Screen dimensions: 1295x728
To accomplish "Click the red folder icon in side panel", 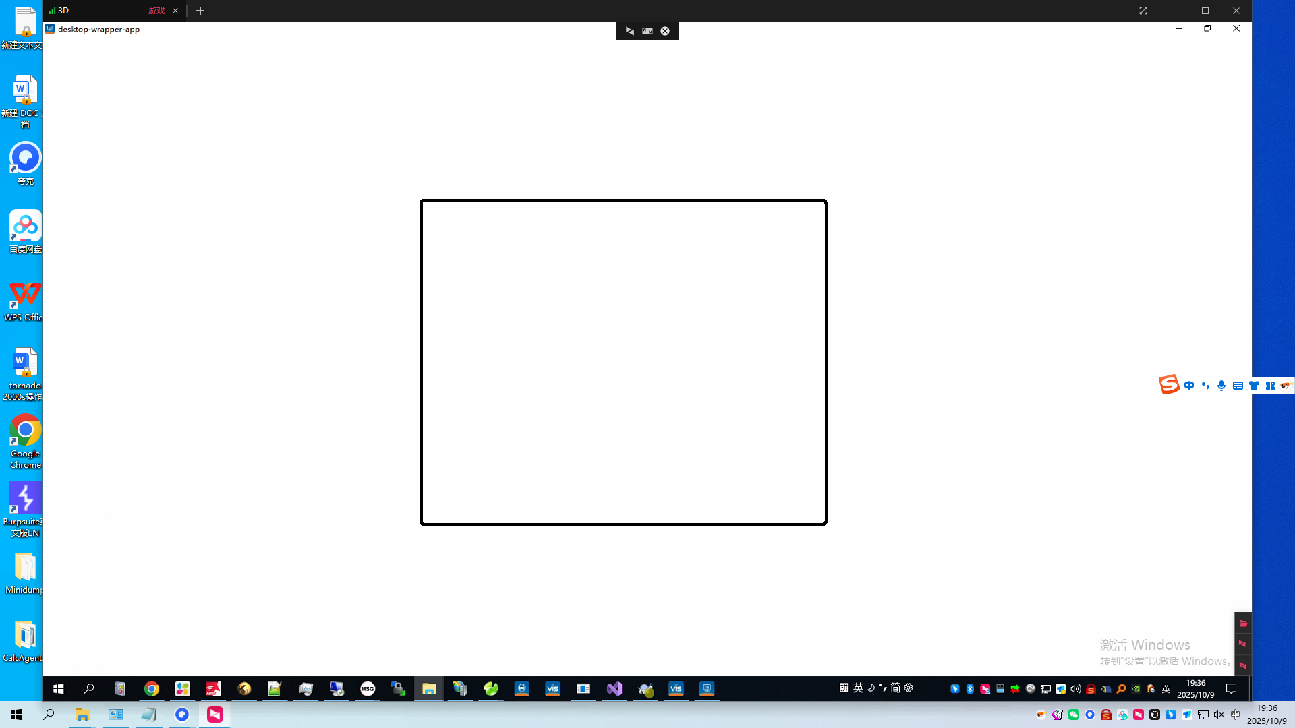I will click(1243, 624).
